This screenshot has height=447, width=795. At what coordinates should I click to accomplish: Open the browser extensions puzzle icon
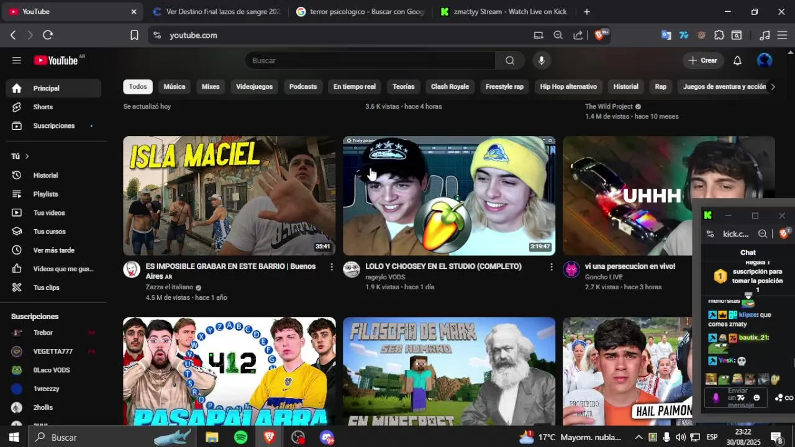[719, 35]
